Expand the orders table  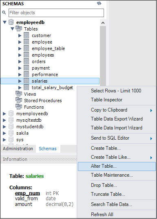point(20,61)
